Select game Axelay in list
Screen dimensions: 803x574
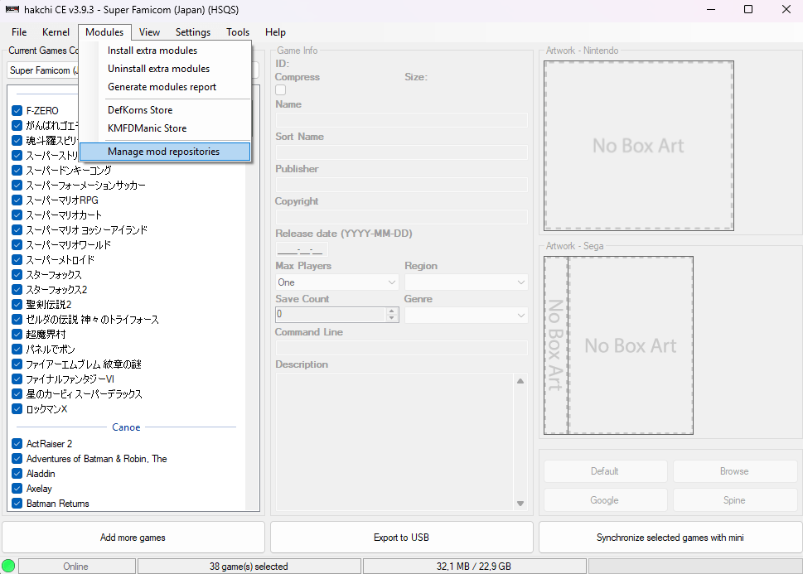39,489
